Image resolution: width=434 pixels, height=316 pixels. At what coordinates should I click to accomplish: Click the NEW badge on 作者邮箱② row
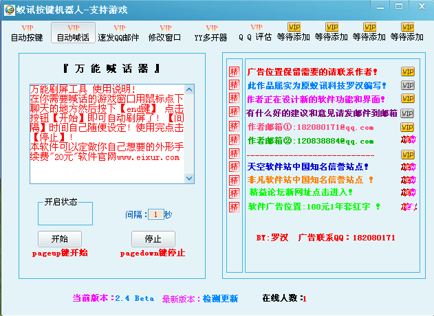click(x=409, y=139)
